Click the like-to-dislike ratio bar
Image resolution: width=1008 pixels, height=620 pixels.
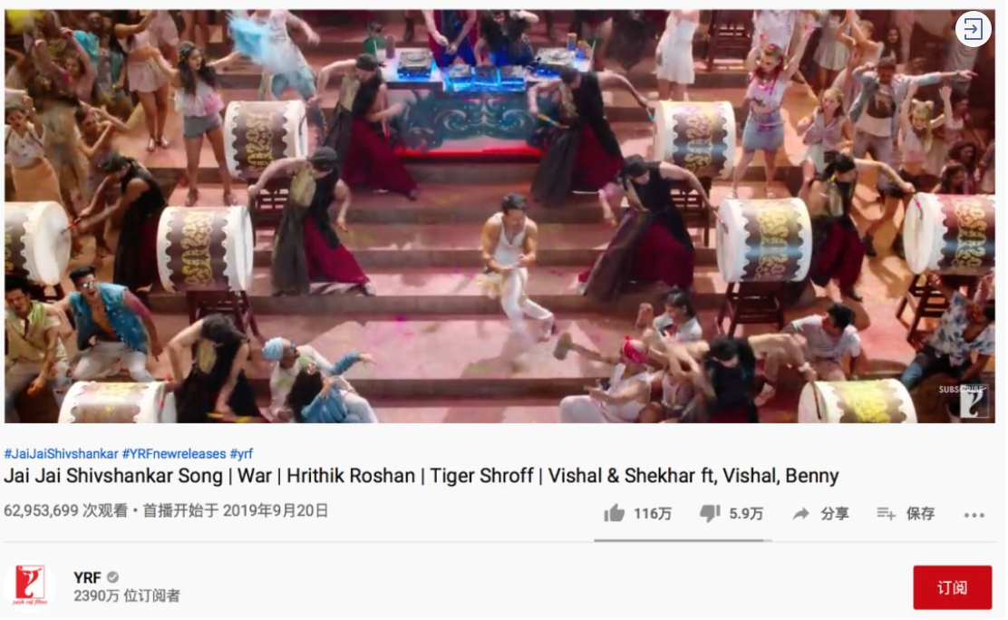coord(683,541)
